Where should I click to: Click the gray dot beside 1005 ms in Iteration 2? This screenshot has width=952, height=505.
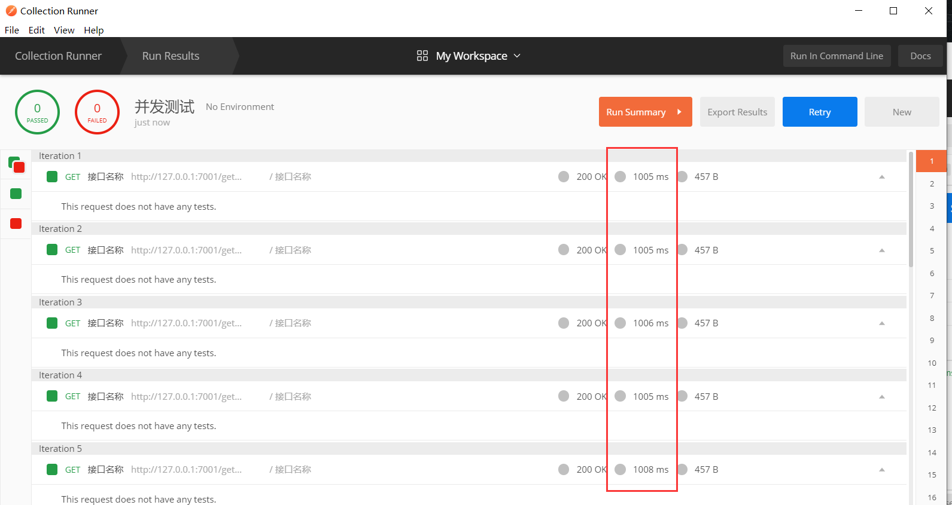coord(621,250)
